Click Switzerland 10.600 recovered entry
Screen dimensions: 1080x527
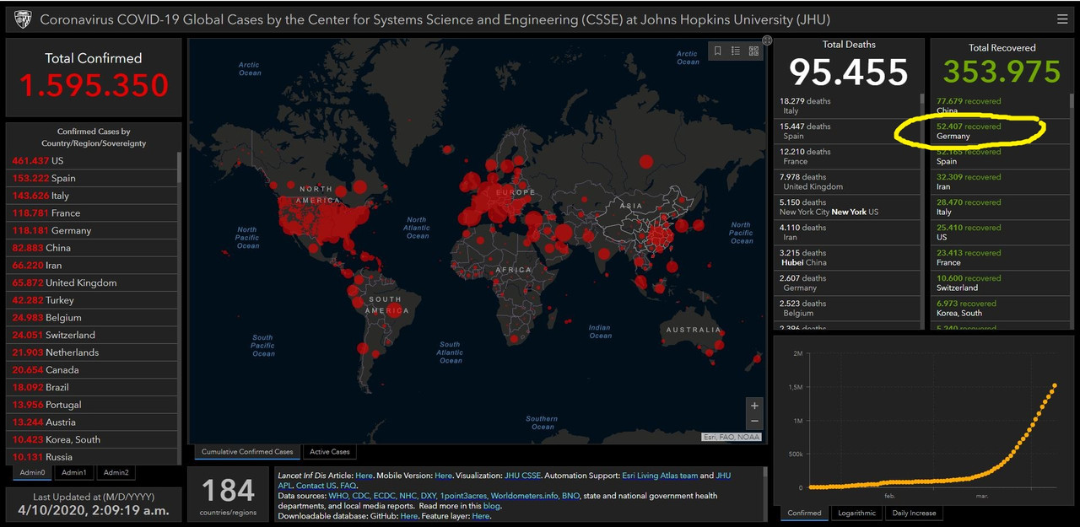[999, 283]
